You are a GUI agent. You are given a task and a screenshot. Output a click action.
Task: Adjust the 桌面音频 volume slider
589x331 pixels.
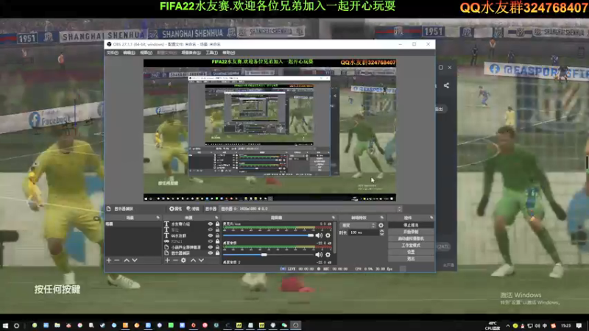pos(268,255)
